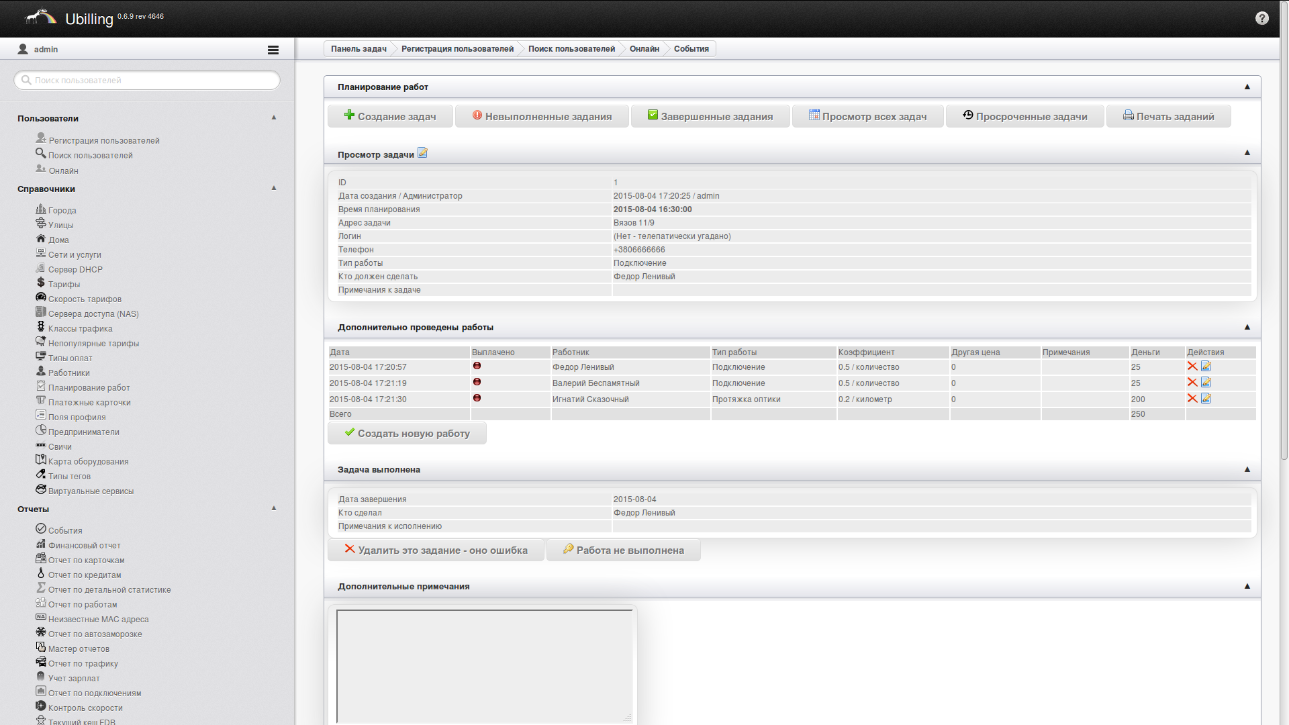
Task: Click Удалить это задание - оно ошибка
Action: (x=436, y=550)
